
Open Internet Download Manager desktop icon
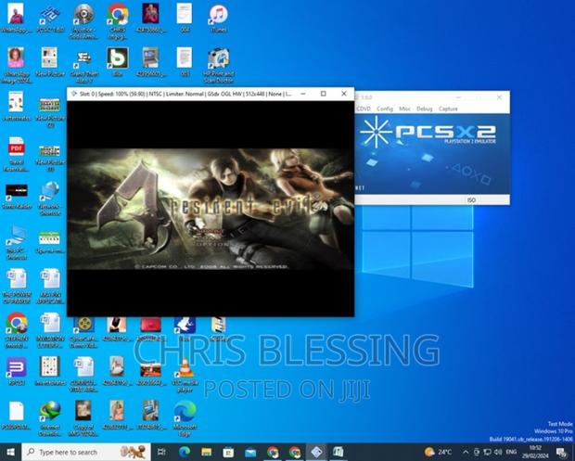click(49, 413)
